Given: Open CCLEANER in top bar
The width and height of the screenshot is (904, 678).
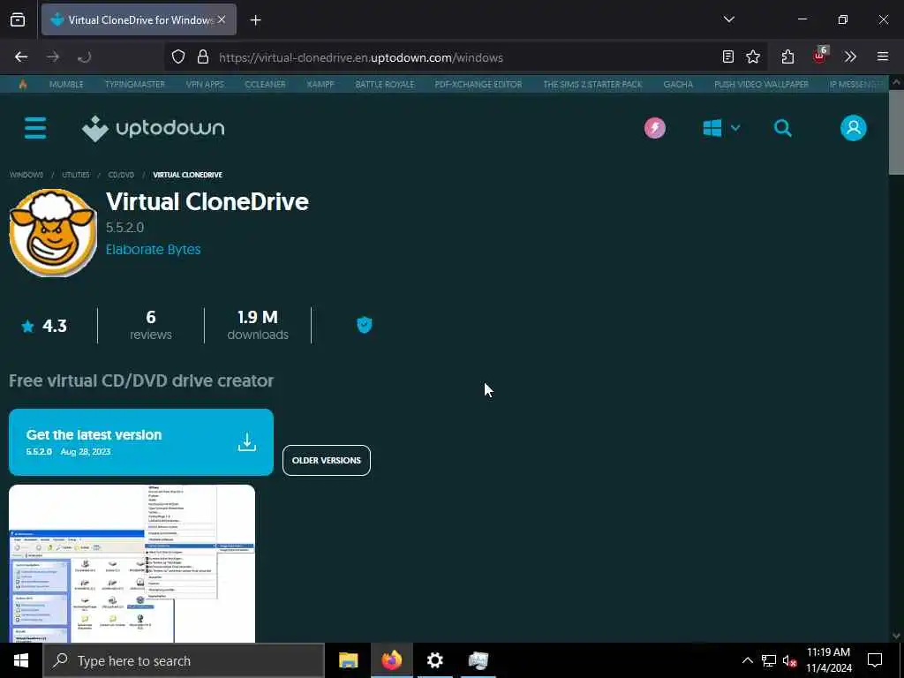Looking at the screenshot, I should pyautogui.click(x=265, y=84).
